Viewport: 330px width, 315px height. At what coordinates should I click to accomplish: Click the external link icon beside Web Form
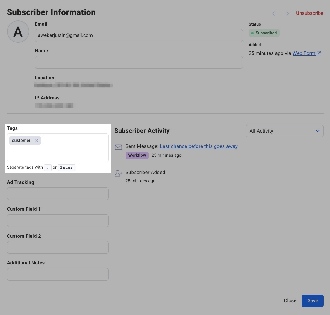[319, 53]
